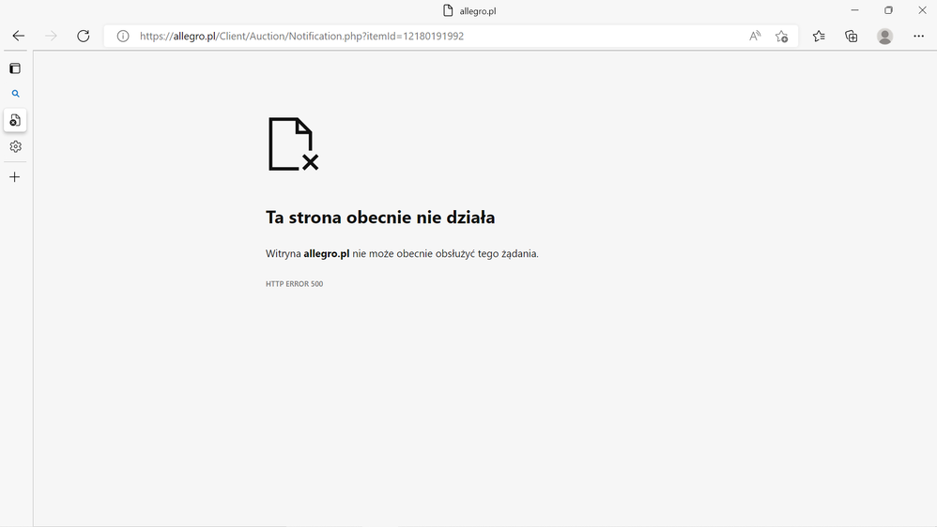Open the Favorites list
937x527 pixels.
819,37
